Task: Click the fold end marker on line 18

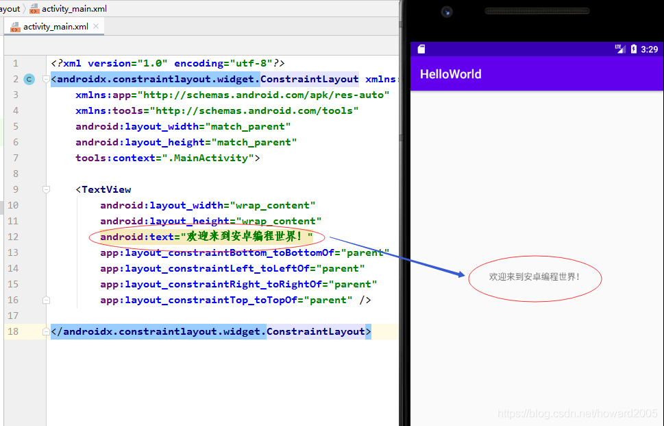Action: (46, 331)
